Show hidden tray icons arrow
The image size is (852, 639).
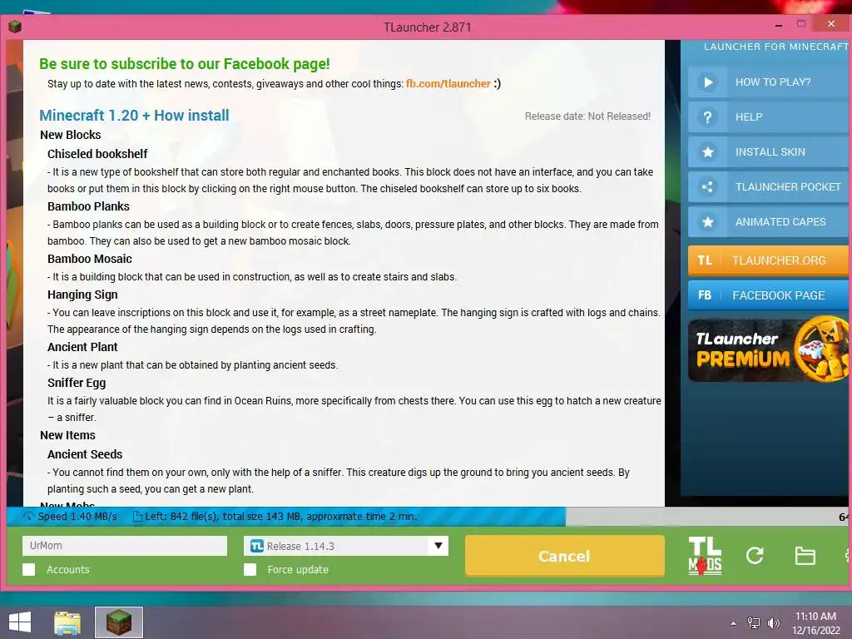pos(734,623)
